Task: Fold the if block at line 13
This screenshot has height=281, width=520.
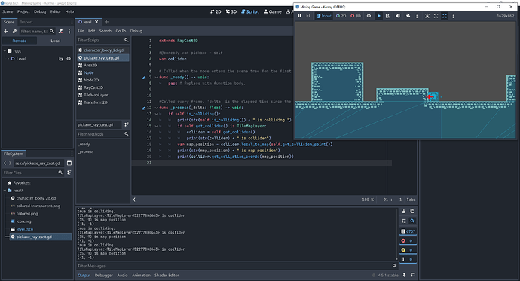Action: 156,114
